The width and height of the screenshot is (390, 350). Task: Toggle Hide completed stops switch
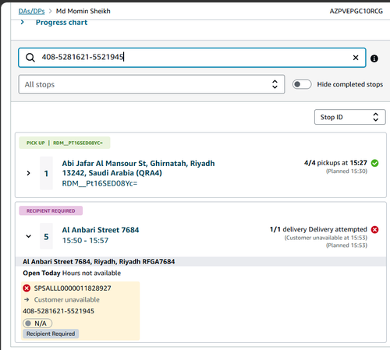point(302,84)
